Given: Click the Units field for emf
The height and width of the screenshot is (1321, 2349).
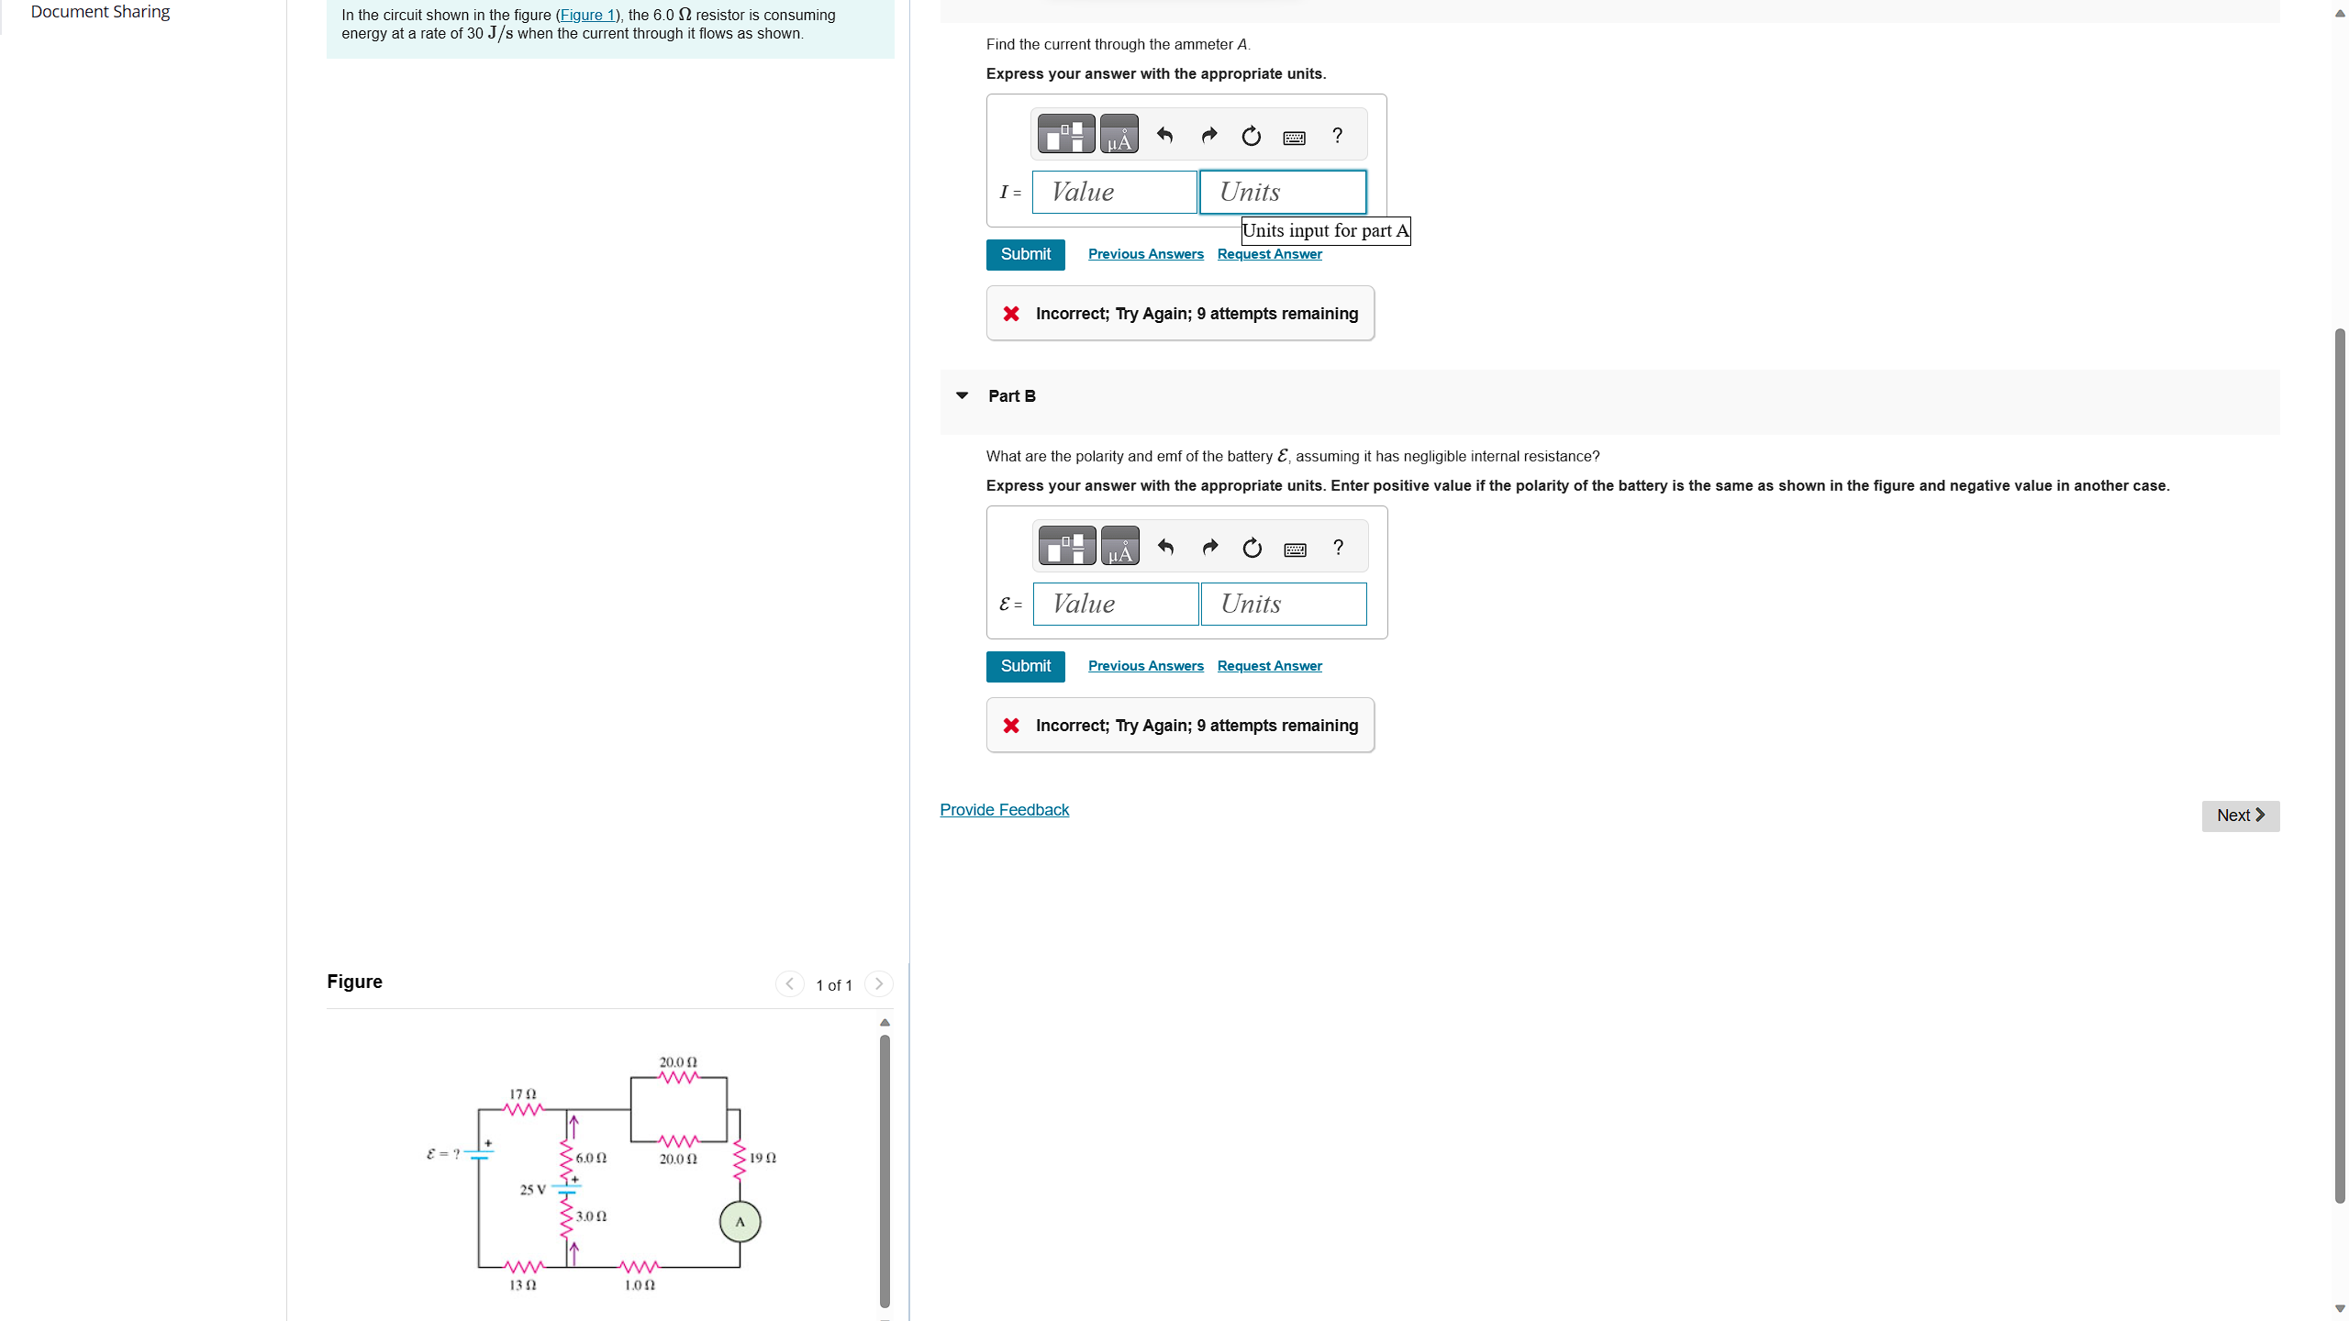Looking at the screenshot, I should tap(1284, 604).
